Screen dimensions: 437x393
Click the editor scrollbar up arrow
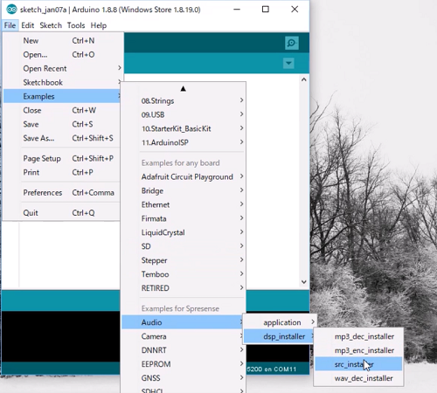(304, 79)
